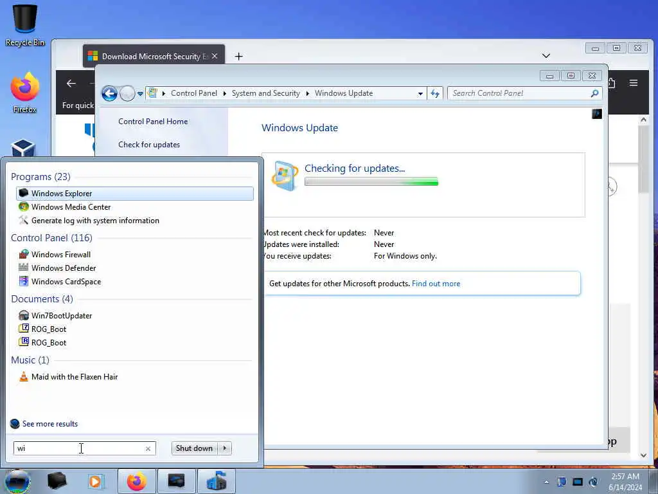Click Programs (23) group header

tap(40, 176)
